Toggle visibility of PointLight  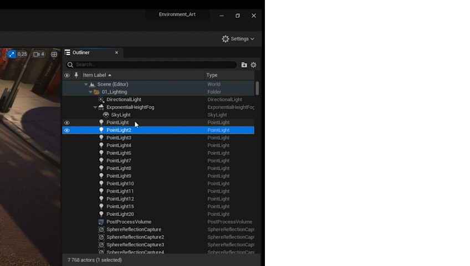[67, 122]
